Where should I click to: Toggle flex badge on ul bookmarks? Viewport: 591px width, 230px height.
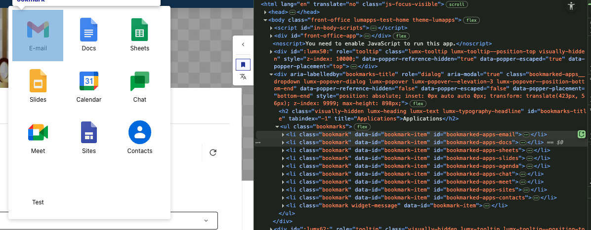pos(363,127)
